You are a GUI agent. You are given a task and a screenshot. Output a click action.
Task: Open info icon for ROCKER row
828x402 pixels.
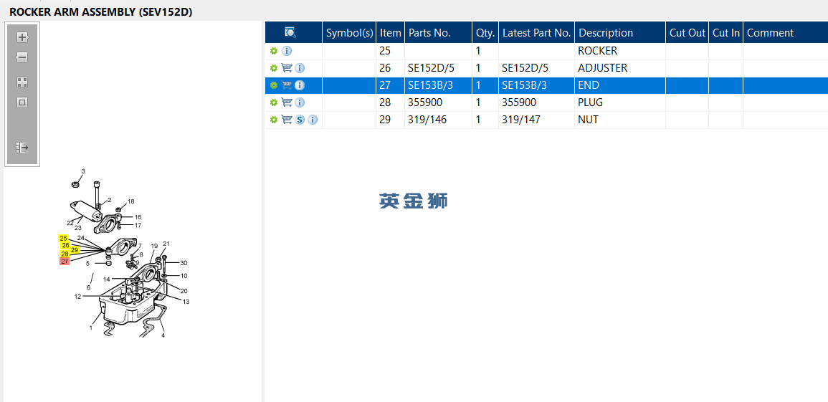click(x=287, y=51)
